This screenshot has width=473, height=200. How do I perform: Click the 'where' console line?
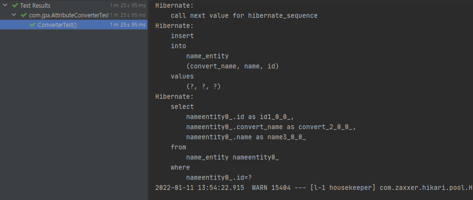click(180, 168)
